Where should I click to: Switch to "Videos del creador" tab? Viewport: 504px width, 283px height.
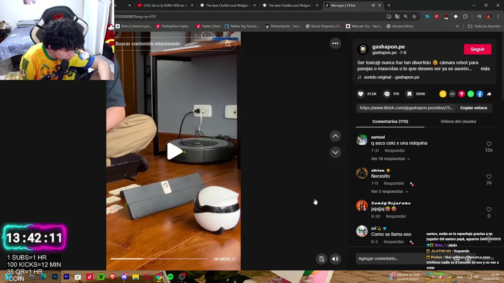coord(458,121)
